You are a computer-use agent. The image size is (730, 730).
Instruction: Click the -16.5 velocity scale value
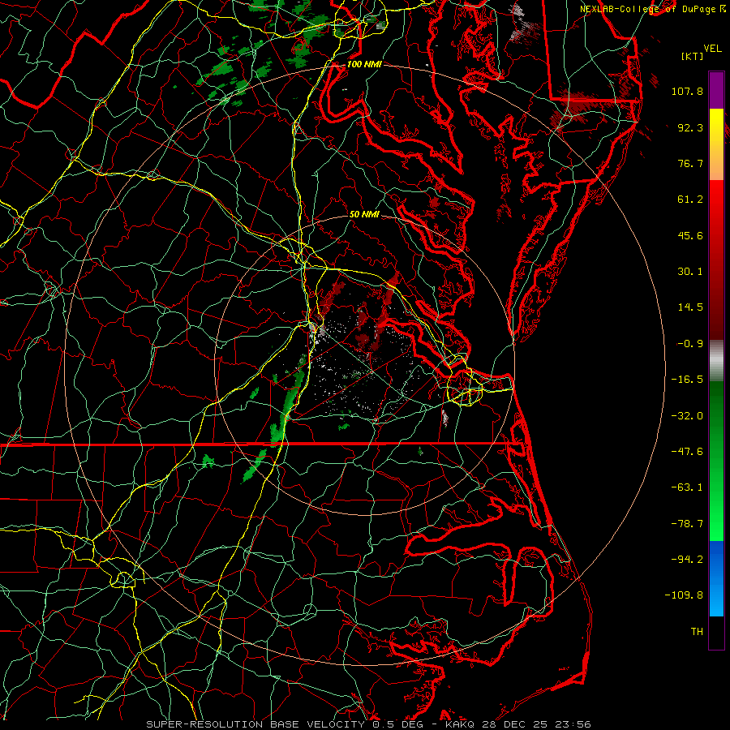tap(687, 380)
